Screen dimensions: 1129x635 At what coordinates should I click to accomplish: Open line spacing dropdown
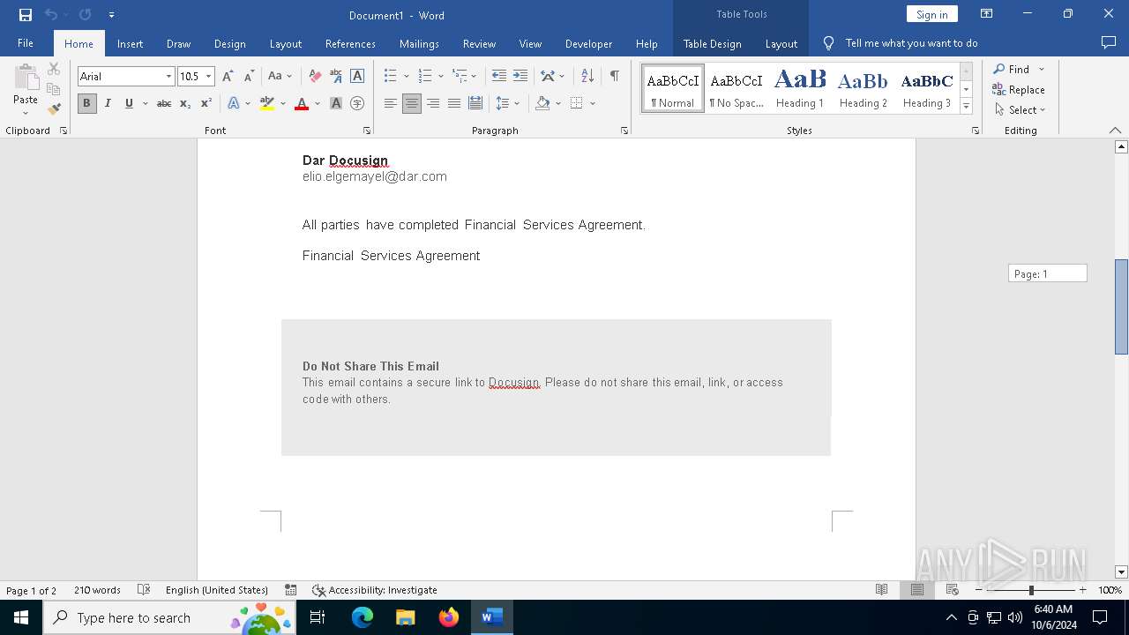(517, 104)
